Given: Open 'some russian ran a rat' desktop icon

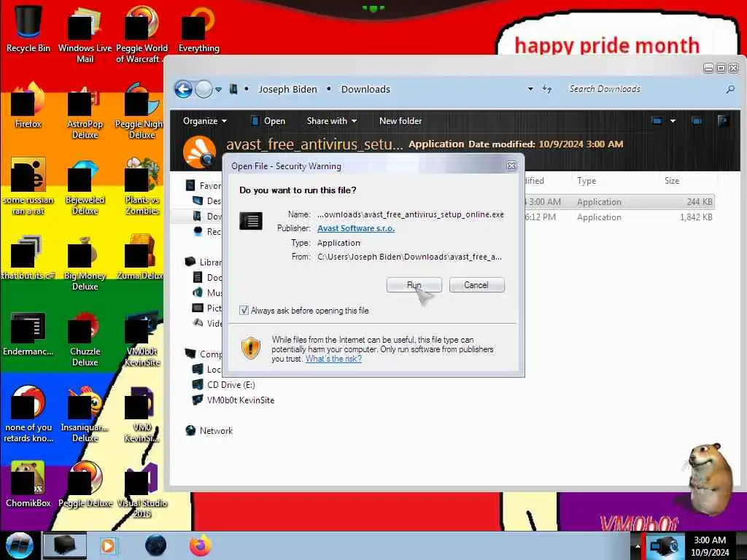Looking at the screenshot, I should (x=28, y=187).
